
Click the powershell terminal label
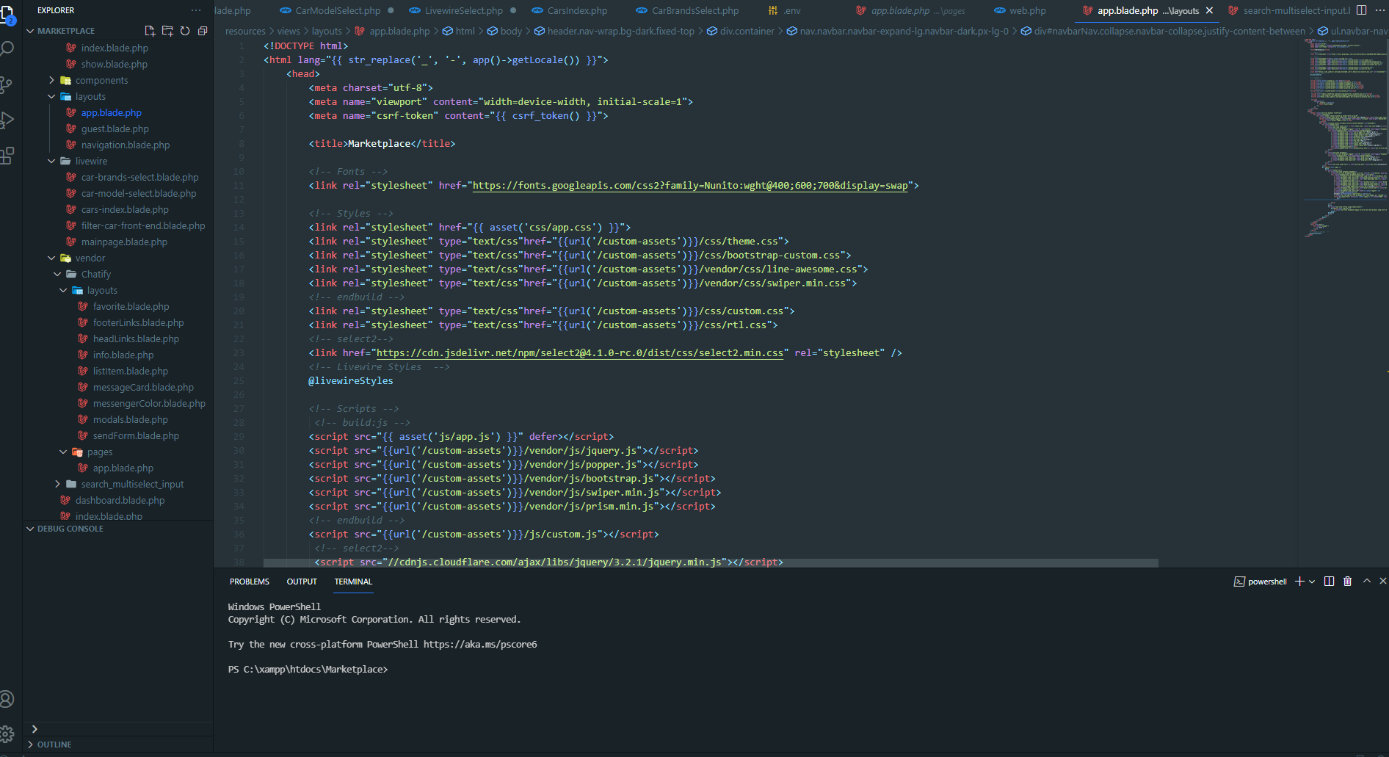coord(1266,581)
